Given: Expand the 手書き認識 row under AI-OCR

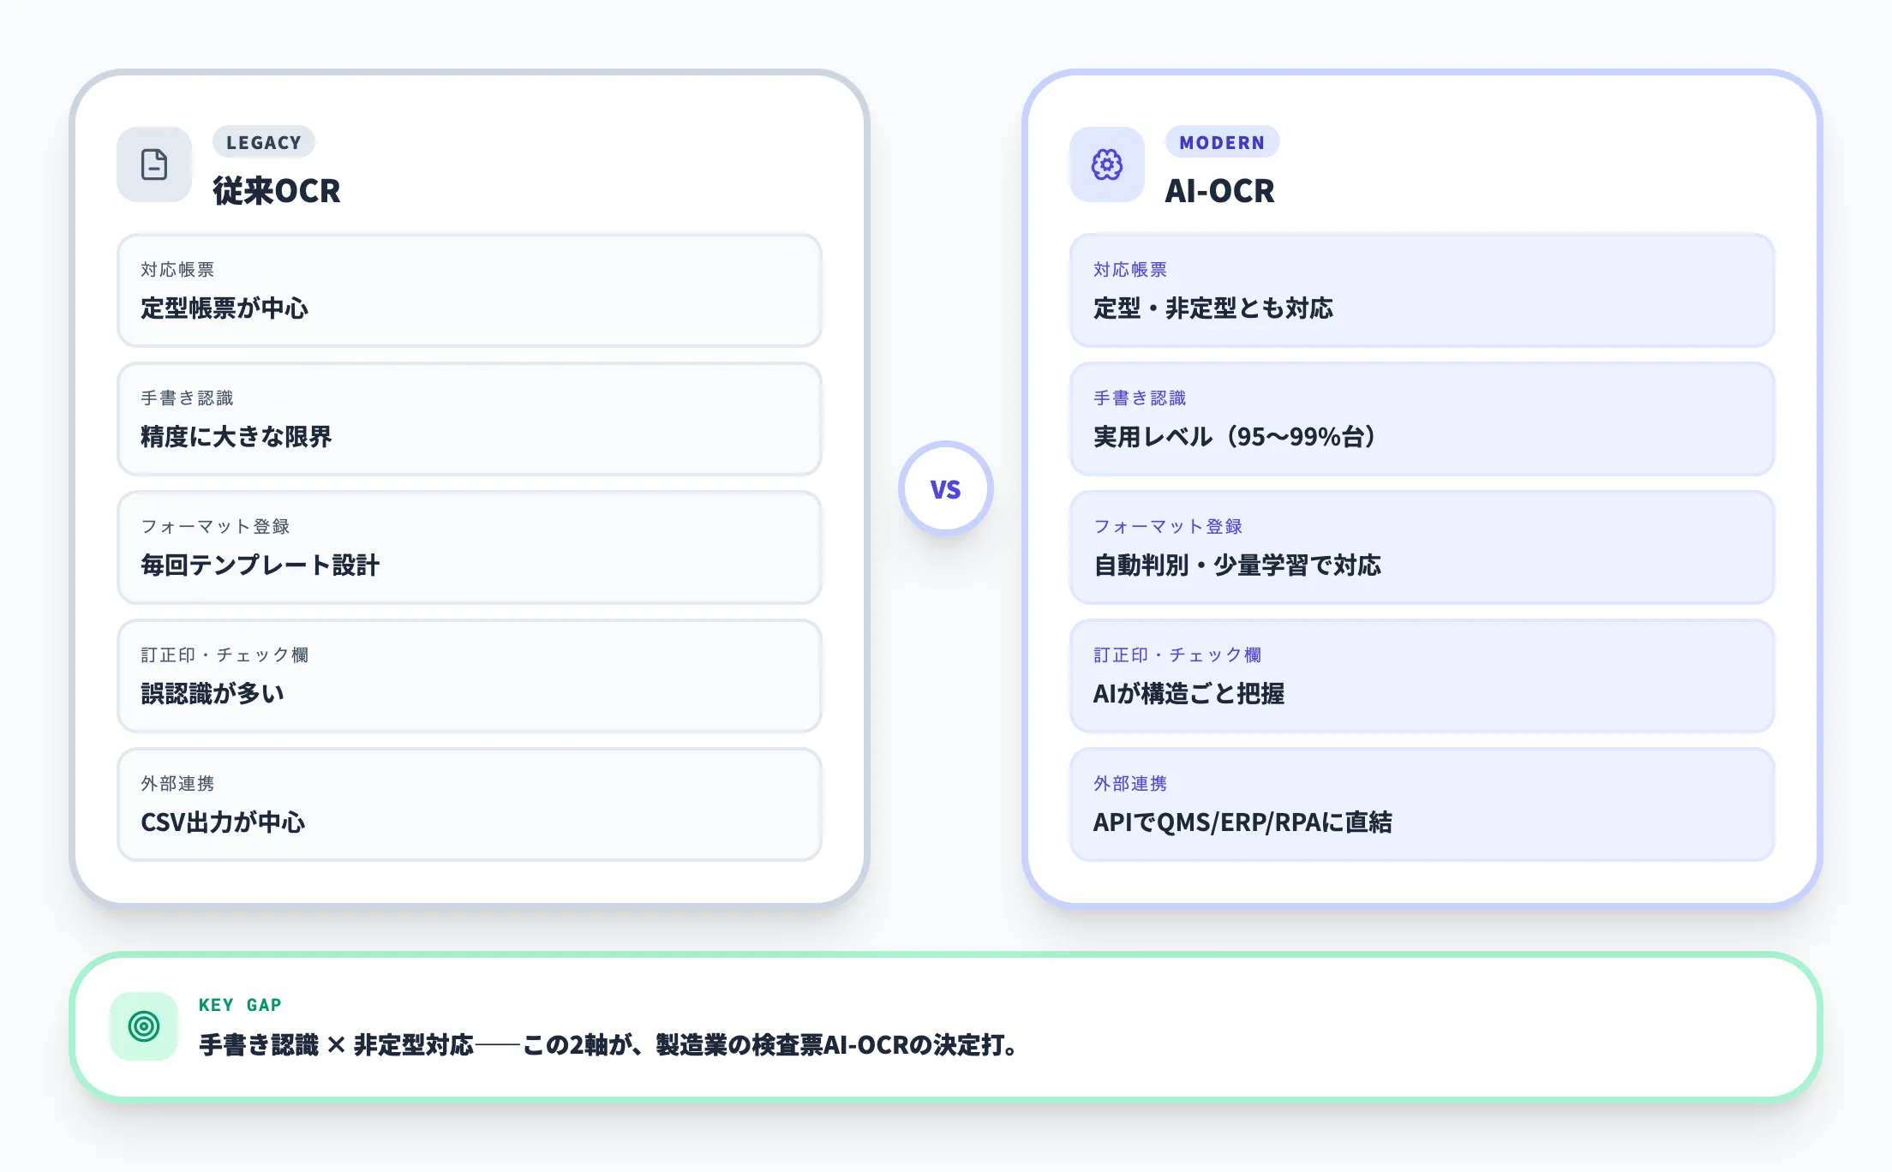Looking at the screenshot, I should coord(1422,419).
